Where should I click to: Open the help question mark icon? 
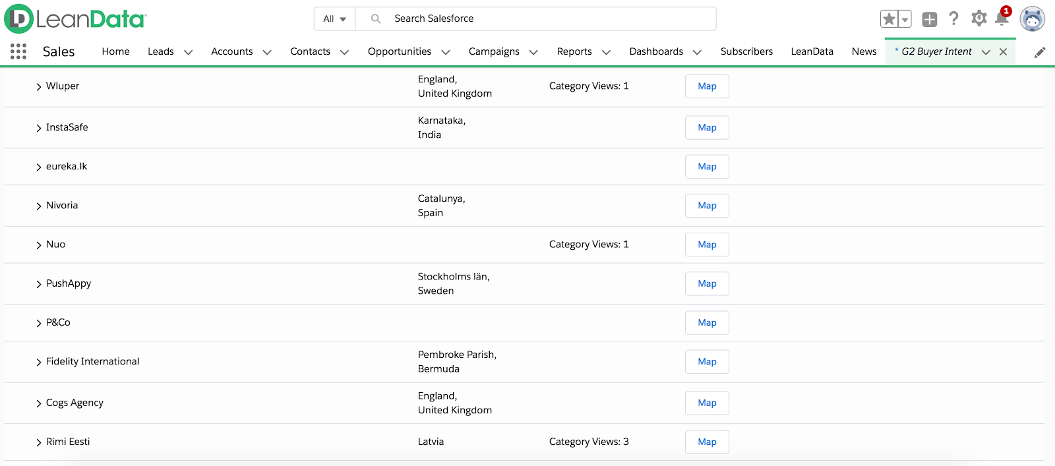coord(953,18)
